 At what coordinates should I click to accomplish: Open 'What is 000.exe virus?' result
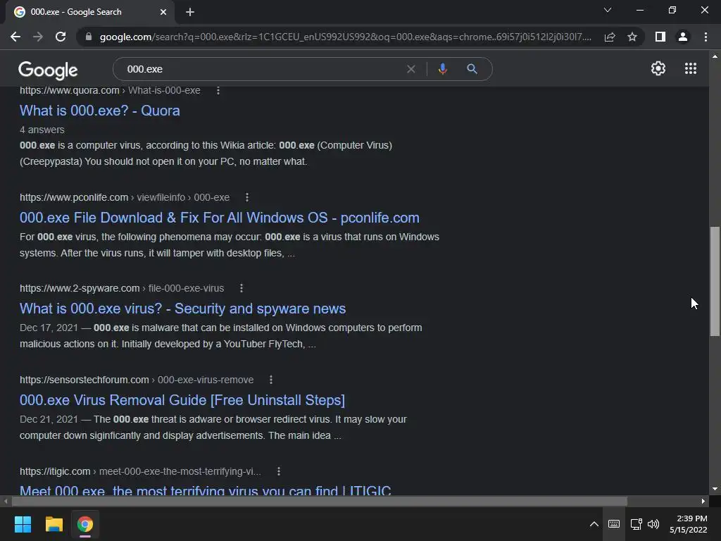[x=182, y=309]
